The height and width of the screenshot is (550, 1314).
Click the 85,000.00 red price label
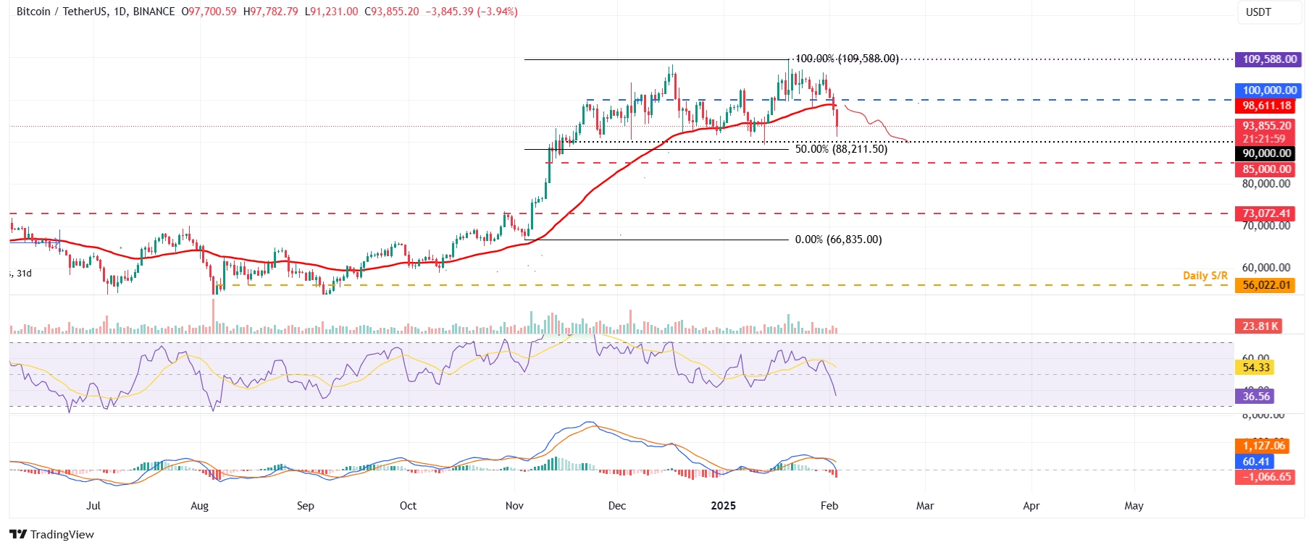tap(1267, 169)
